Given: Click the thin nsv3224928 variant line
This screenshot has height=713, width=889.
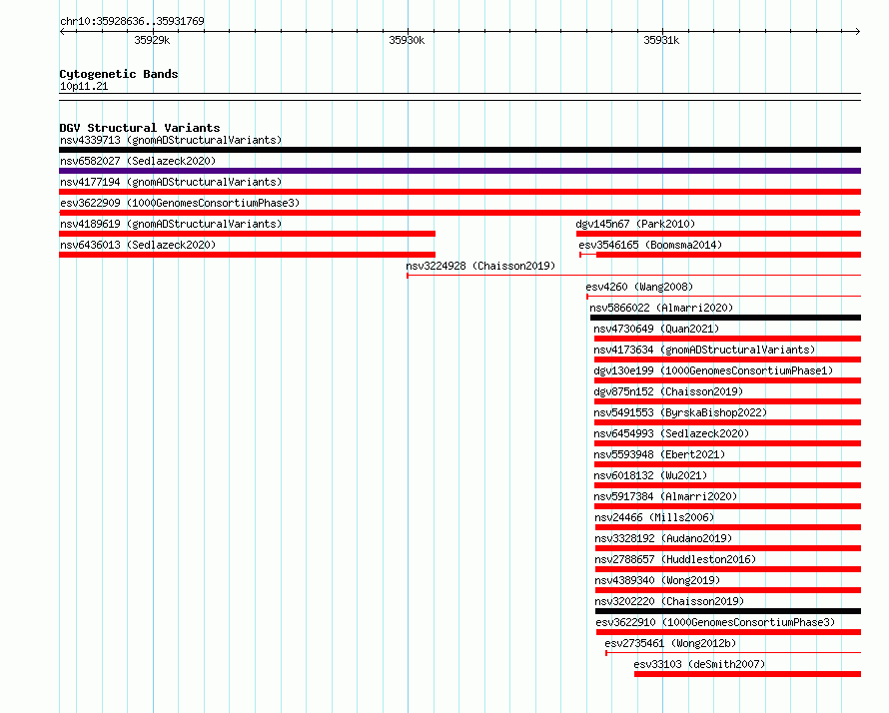Looking at the screenshot, I should [x=634, y=276].
